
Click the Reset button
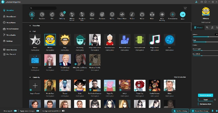pyautogui.click(x=205, y=100)
